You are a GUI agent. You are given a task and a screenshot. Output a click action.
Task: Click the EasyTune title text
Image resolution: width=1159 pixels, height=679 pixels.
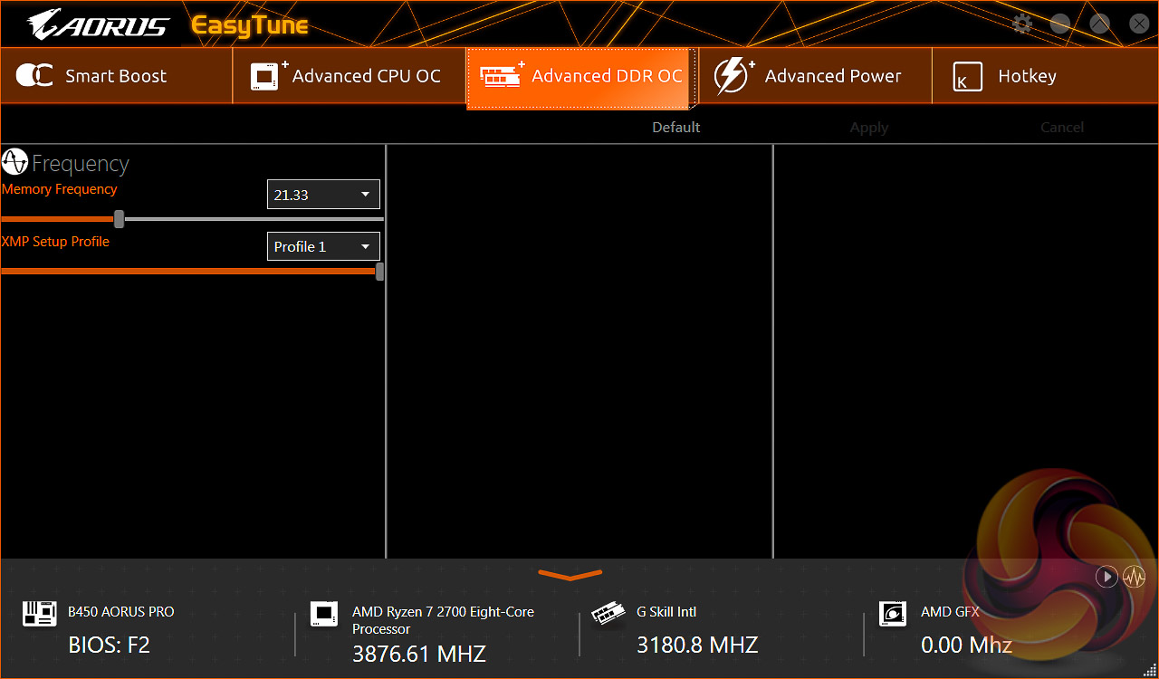250,26
